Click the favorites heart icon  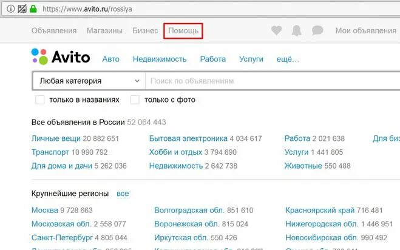coord(276,30)
